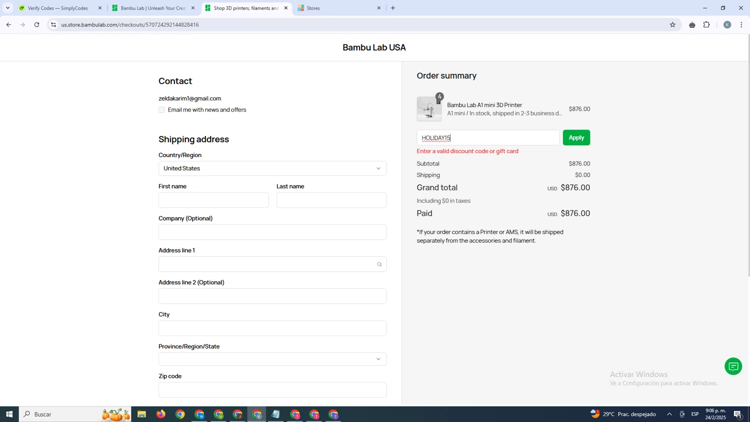Open the Country/Region dropdown
750x422 pixels.
tap(272, 168)
